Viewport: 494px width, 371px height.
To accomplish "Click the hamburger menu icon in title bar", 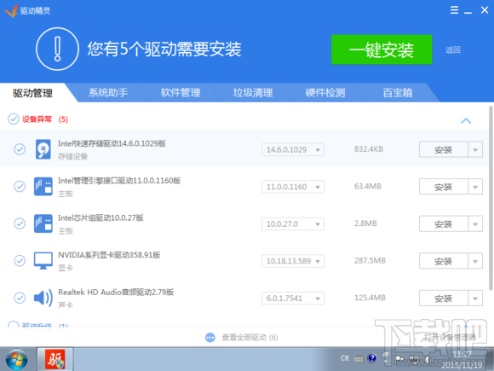I will [454, 10].
